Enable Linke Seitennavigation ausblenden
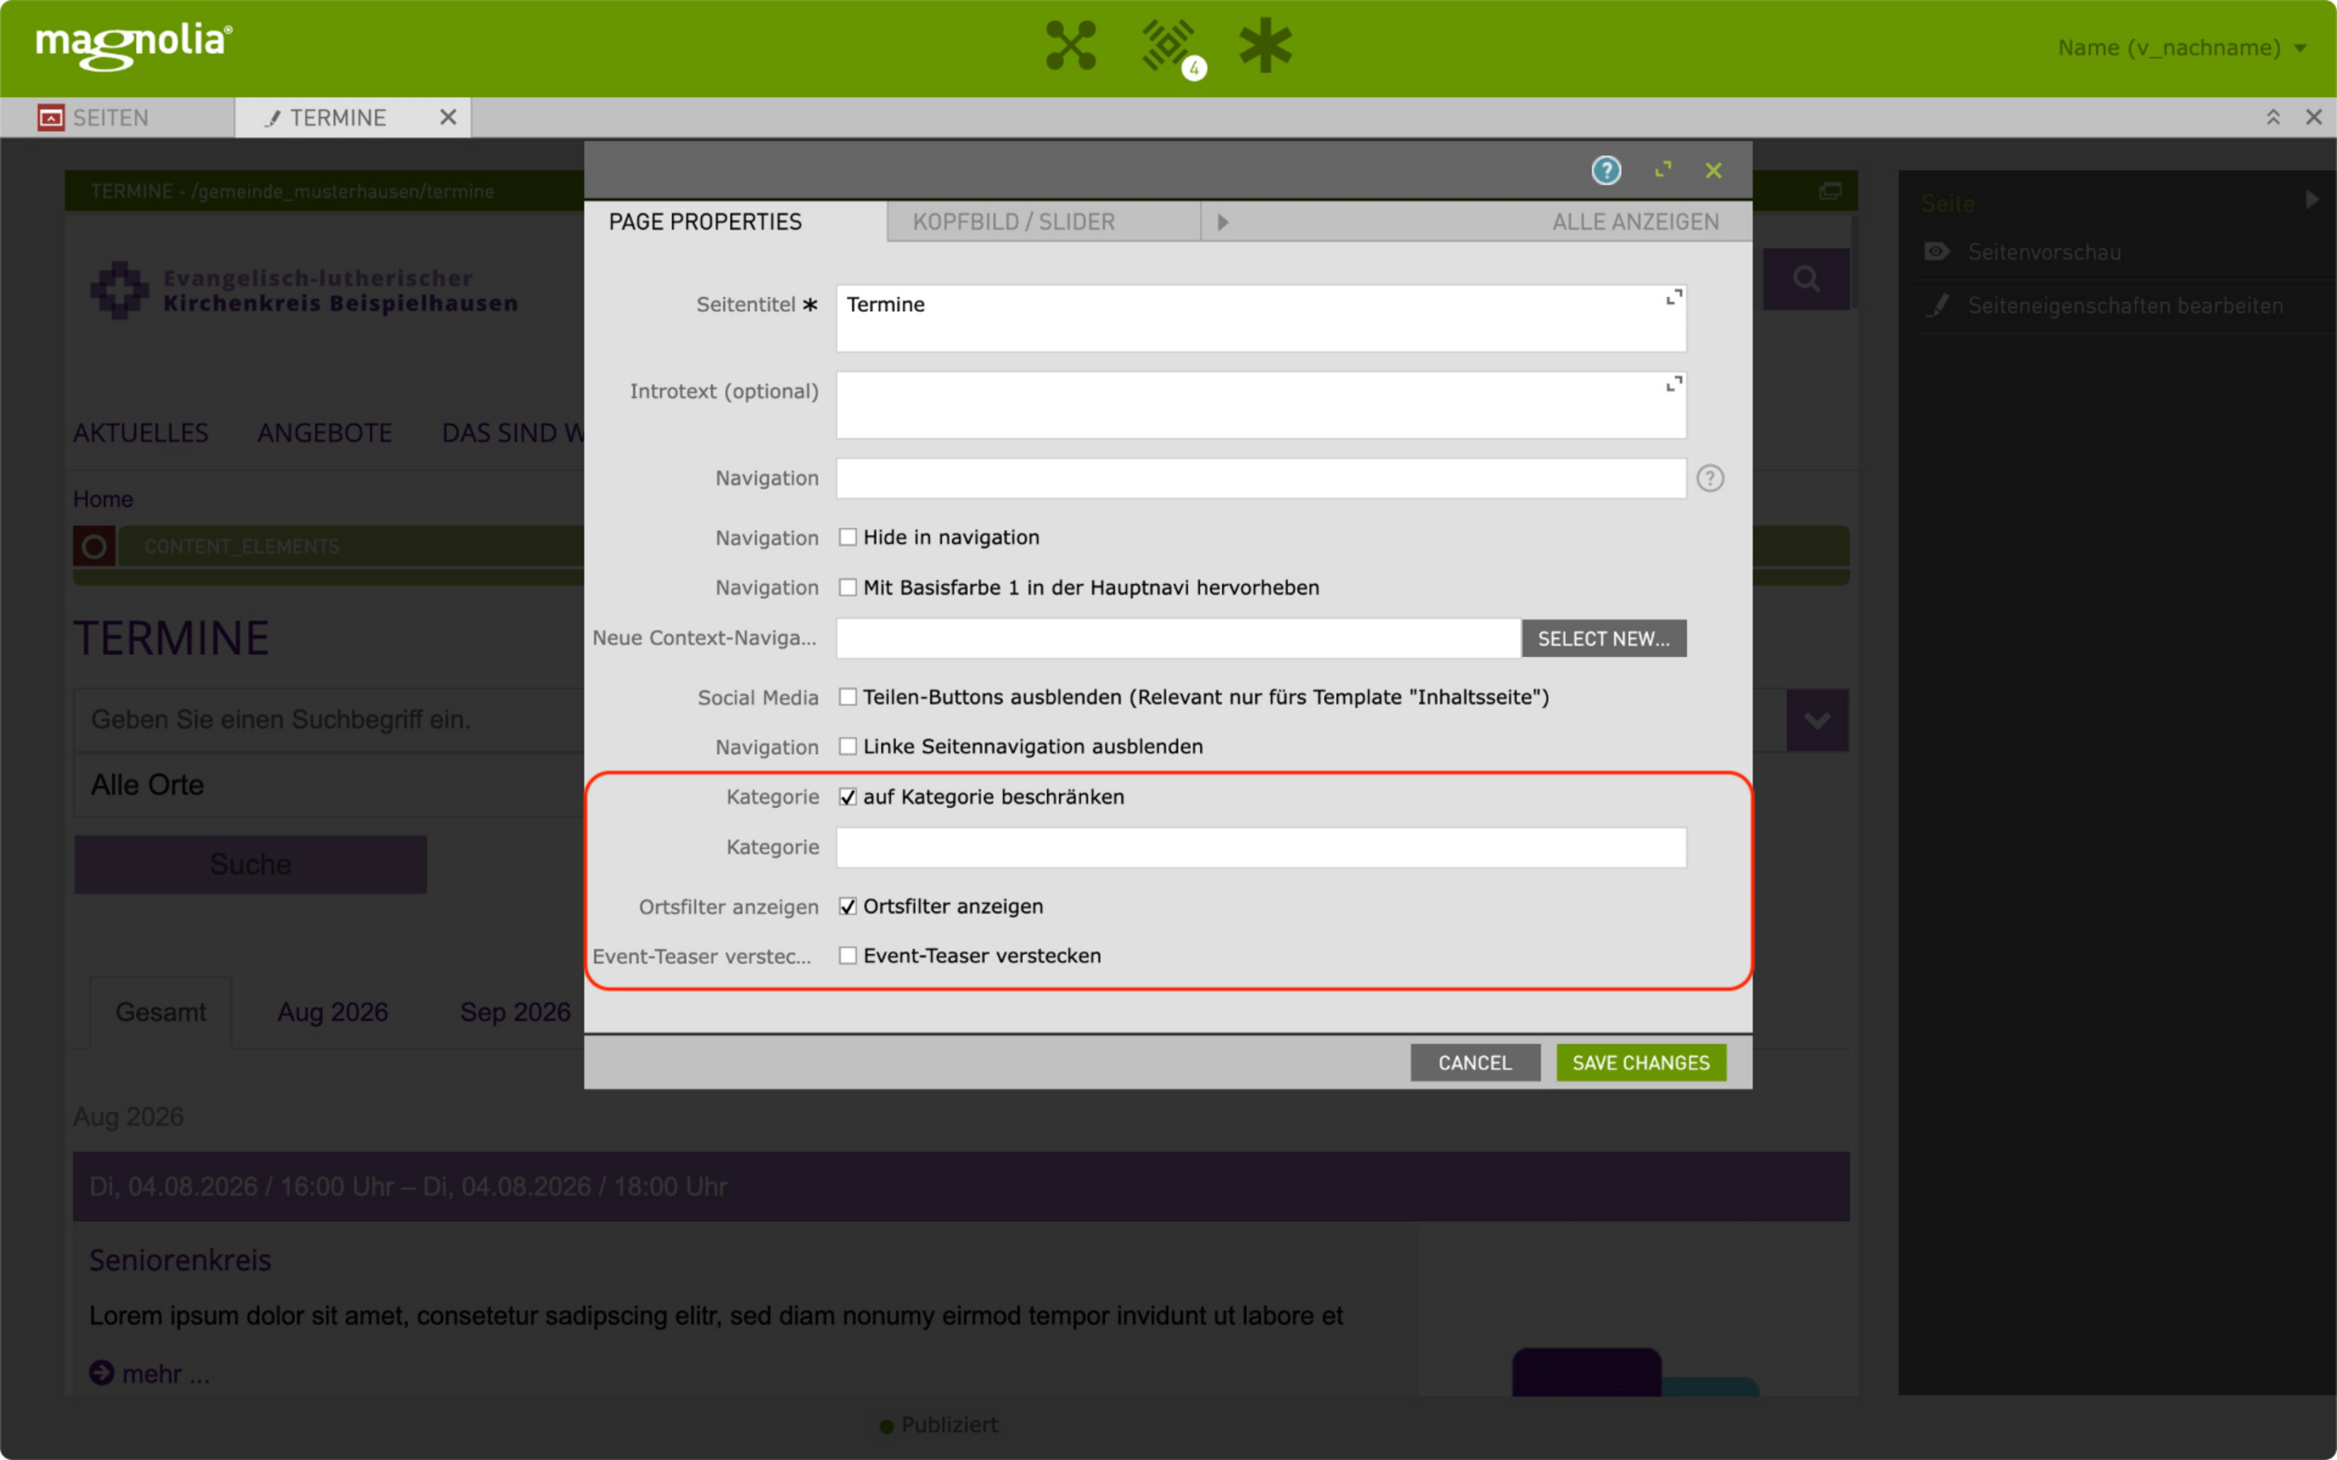This screenshot has height=1460, width=2337. (x=847, y=746)
